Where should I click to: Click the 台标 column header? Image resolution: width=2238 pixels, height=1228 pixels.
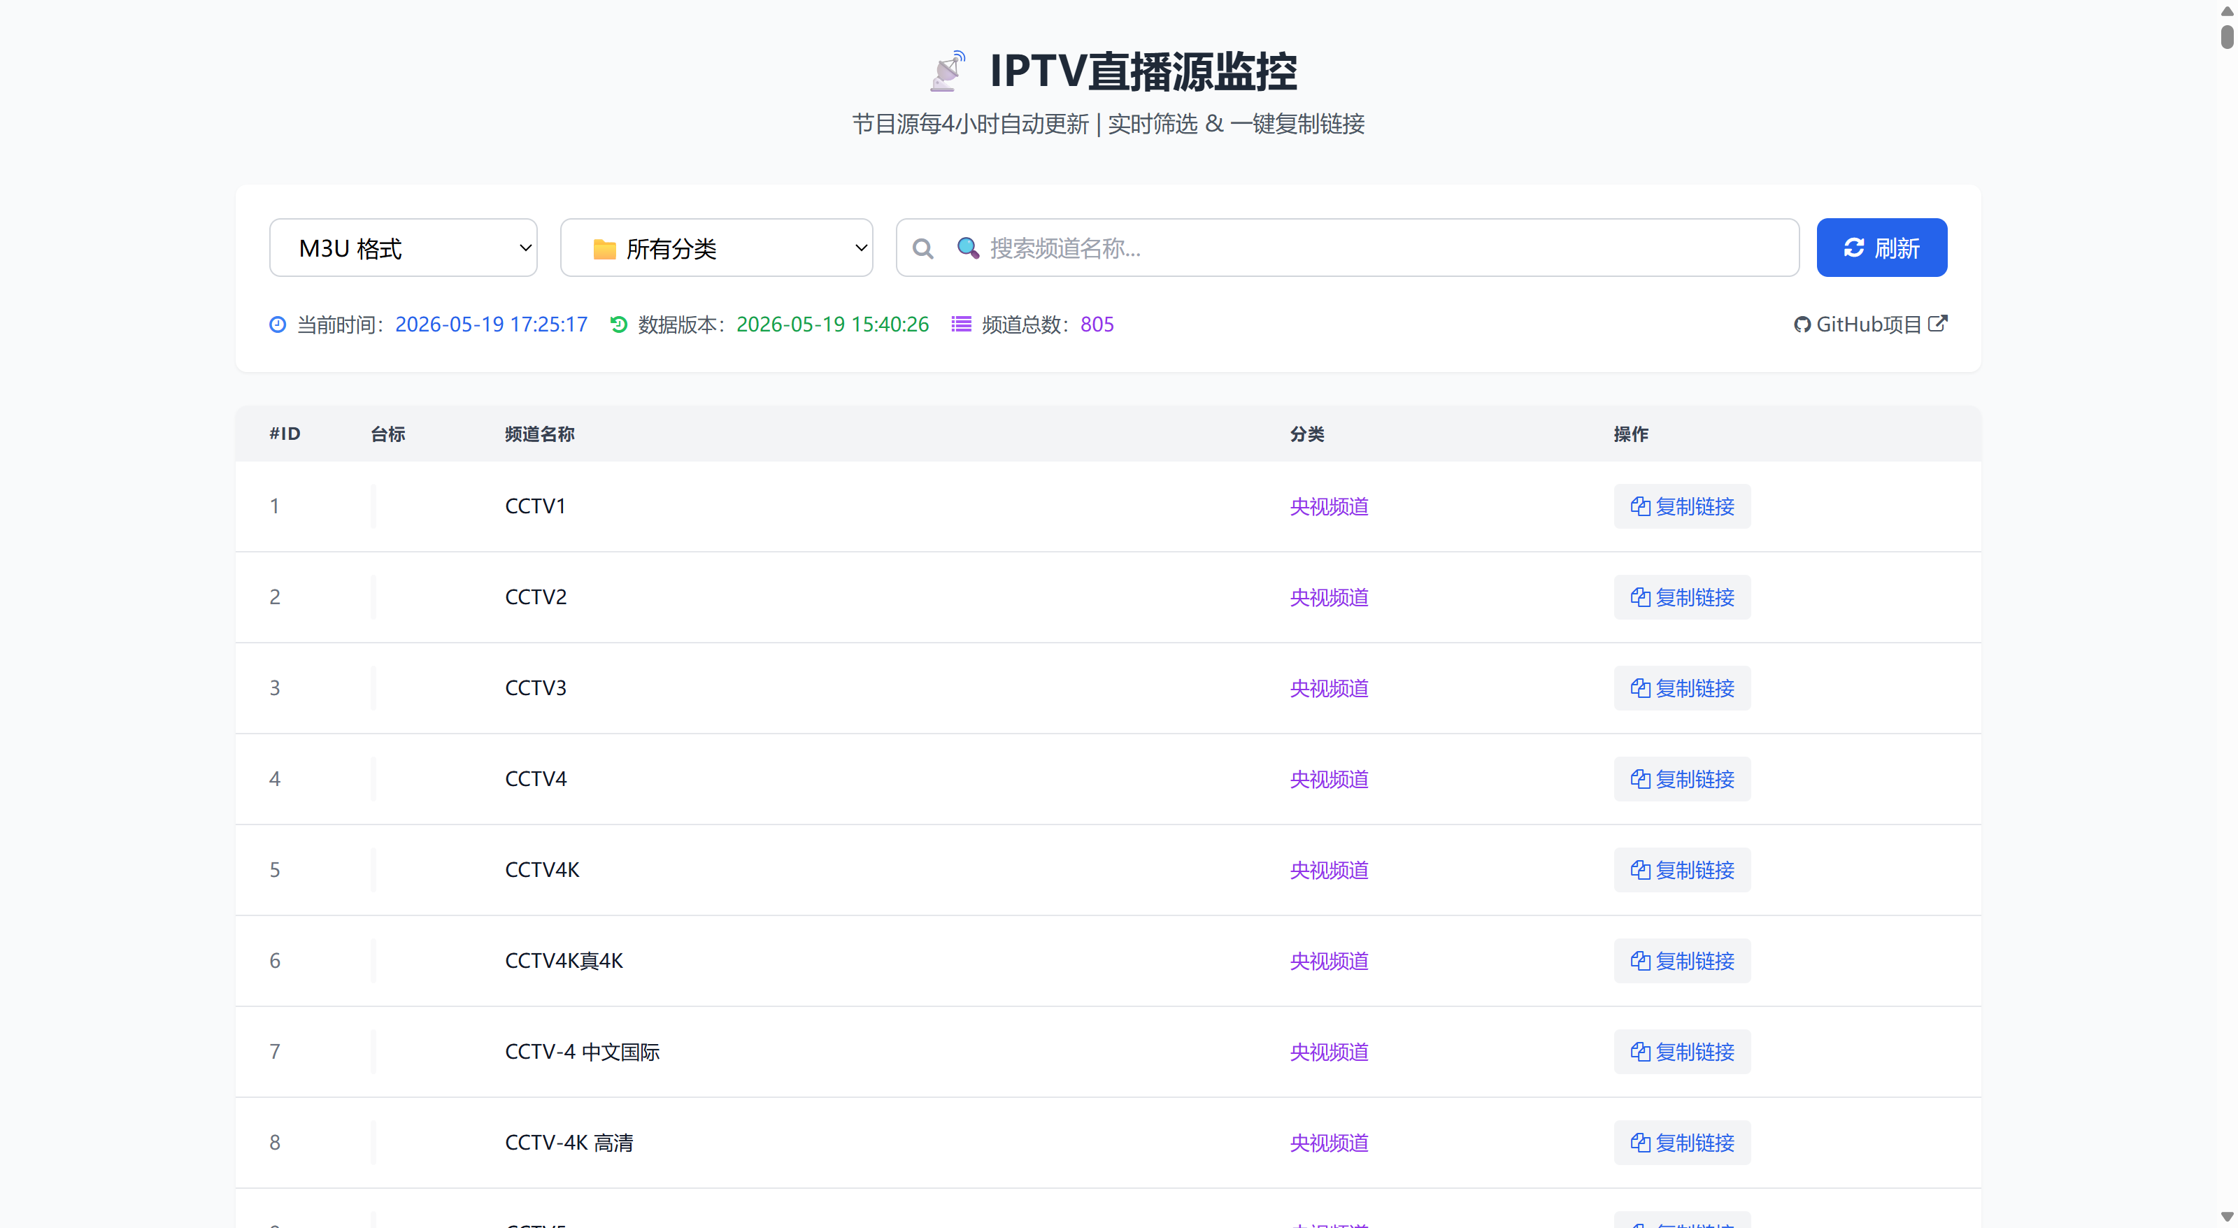coord(387,434)
